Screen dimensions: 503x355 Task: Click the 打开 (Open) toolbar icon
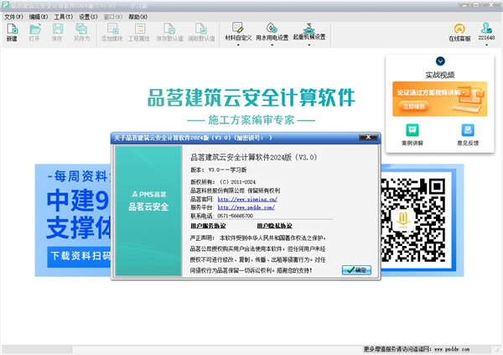34,33
